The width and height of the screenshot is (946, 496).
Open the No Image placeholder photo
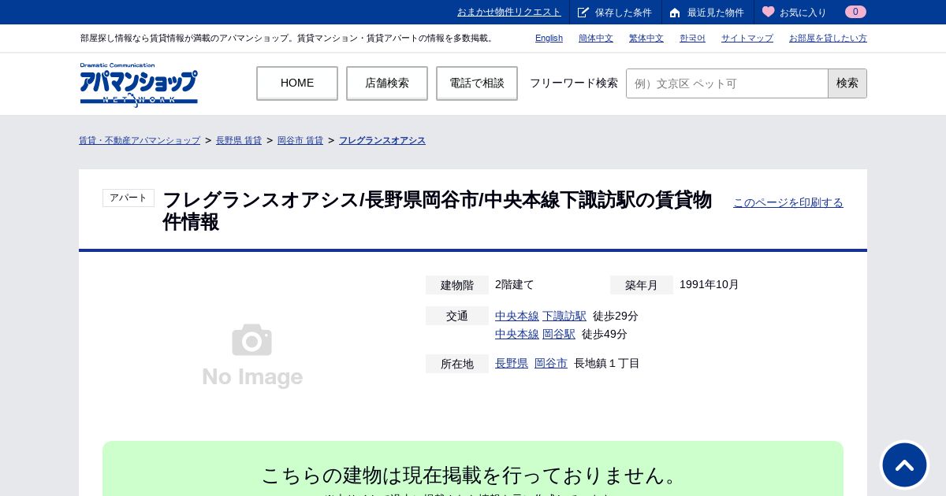[252, 356]
